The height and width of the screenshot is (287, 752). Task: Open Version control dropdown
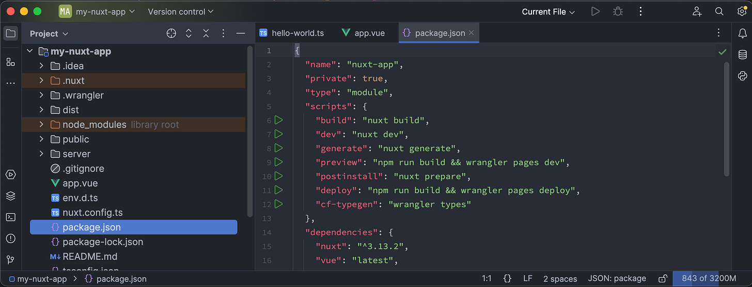tap(180, 11)
